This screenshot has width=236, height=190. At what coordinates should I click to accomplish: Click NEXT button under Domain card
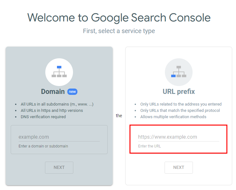[59, 167]
